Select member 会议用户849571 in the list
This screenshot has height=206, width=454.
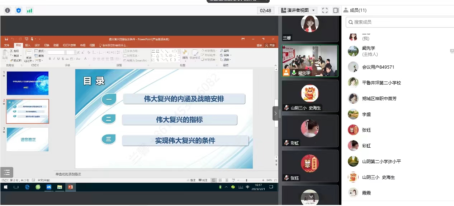click(378, 67)
